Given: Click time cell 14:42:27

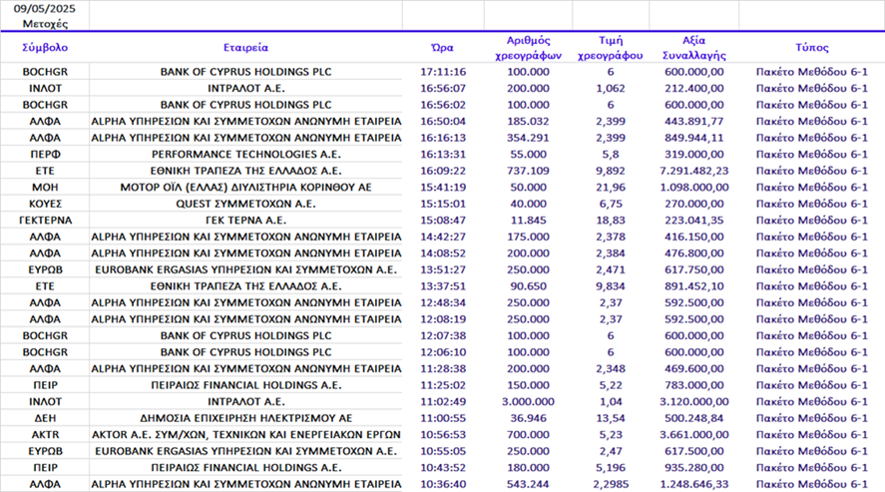Looking at the screenshot, I should click(443, 237).
